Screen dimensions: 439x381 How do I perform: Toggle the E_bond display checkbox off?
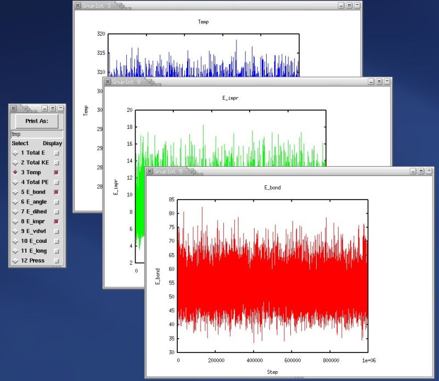click(x=55, y=192)
